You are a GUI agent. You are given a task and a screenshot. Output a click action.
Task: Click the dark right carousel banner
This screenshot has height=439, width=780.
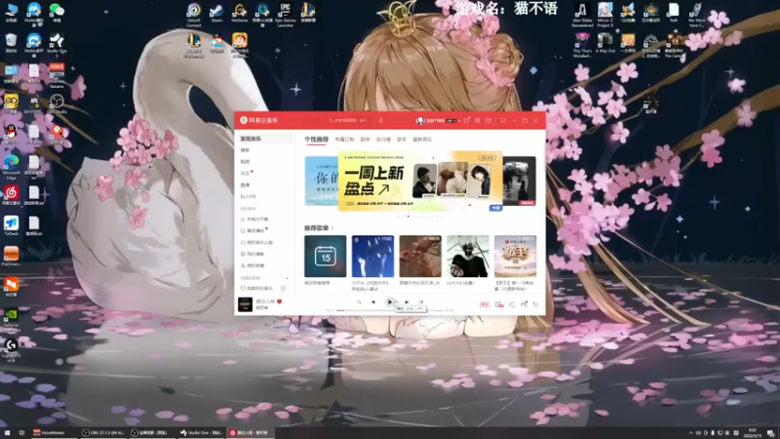tap(520, 180)
